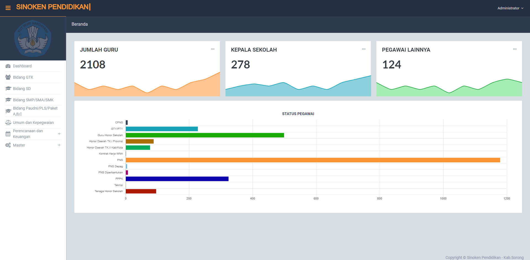
Task: Click the Umum dan Kepegwaian scale icon
Action: 8,123
